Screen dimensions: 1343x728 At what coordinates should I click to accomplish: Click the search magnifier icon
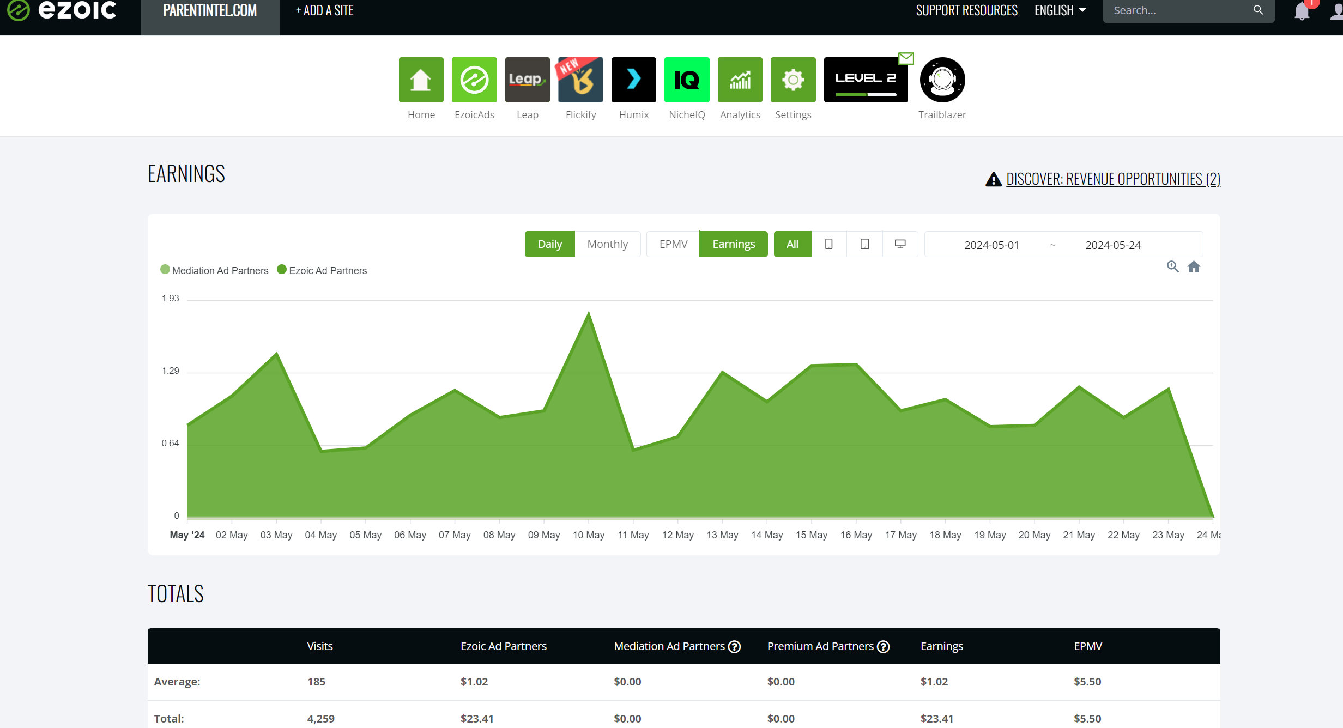click(1258, 10)
